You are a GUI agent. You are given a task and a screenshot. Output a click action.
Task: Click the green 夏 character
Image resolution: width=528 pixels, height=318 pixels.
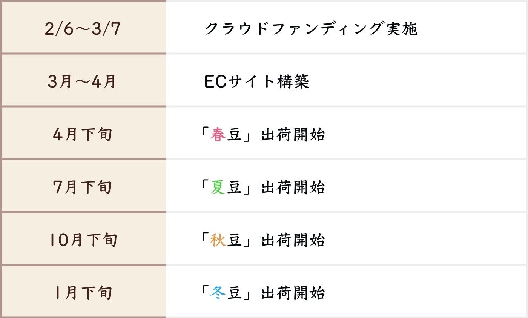[218, 187]
